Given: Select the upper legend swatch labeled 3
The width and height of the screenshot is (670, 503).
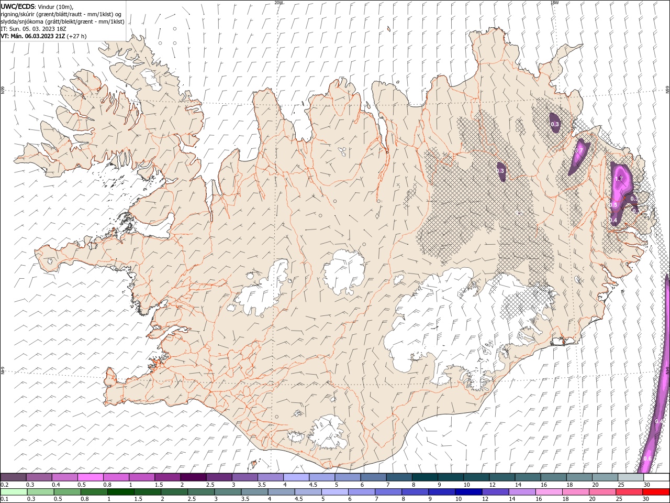Looking at the screenshot, I should (x=244, y=477).
